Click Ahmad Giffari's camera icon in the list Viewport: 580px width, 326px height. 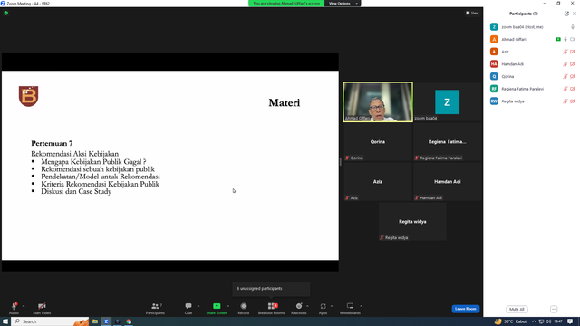tap(573, 39)
